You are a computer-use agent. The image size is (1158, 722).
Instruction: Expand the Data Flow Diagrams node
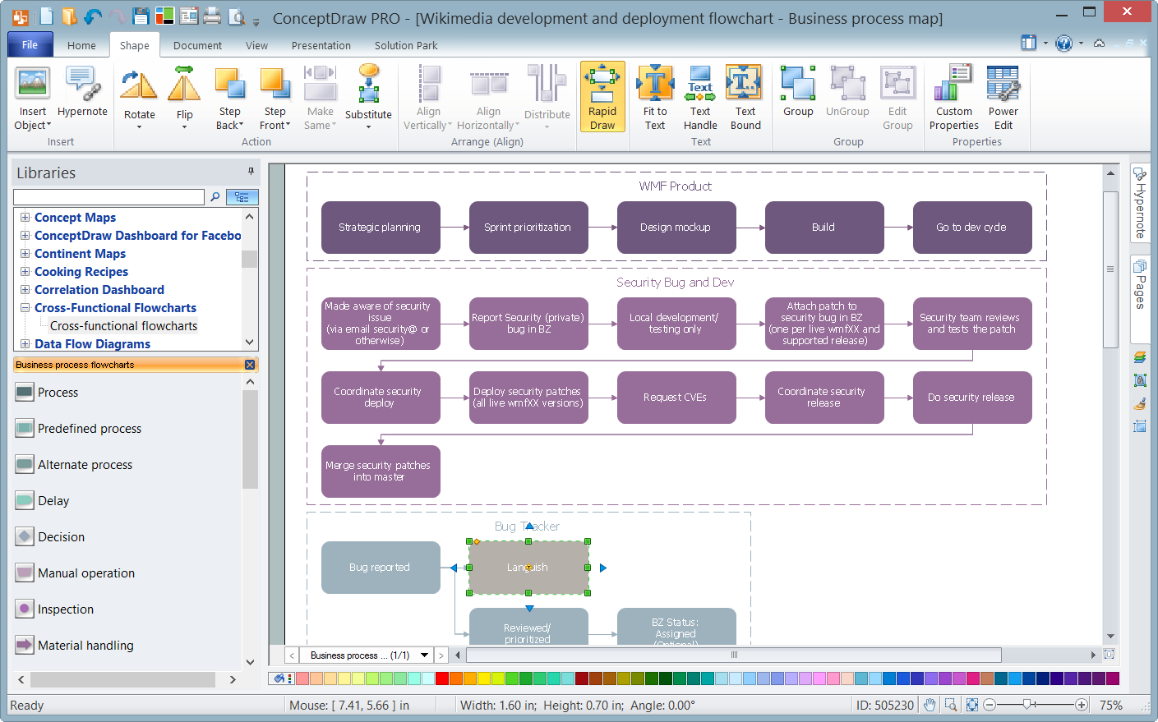tap(25, 344)
